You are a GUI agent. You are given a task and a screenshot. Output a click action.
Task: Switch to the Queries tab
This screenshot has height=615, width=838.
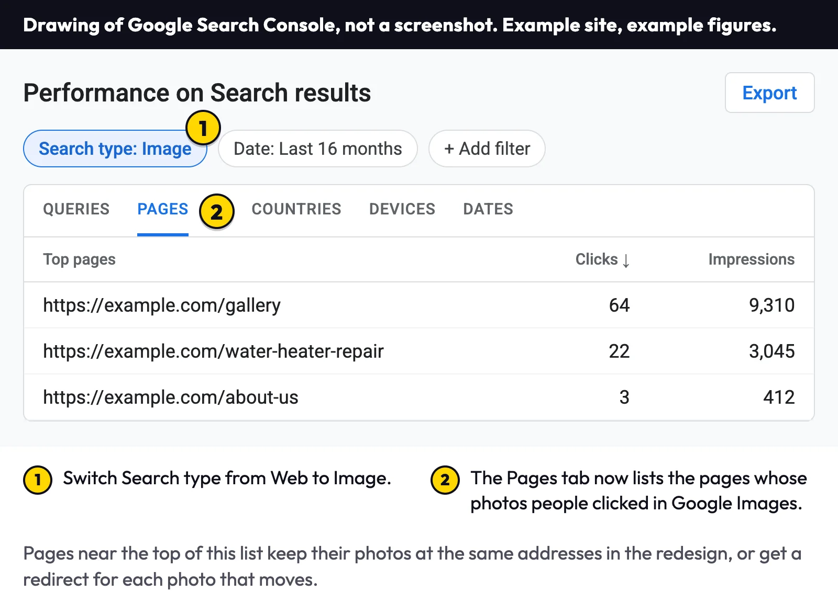click(76, 209)
